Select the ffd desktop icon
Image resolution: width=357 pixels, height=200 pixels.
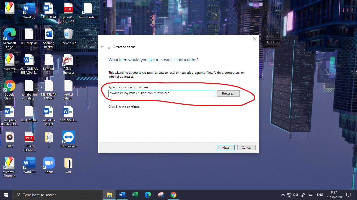pos(10,11)
